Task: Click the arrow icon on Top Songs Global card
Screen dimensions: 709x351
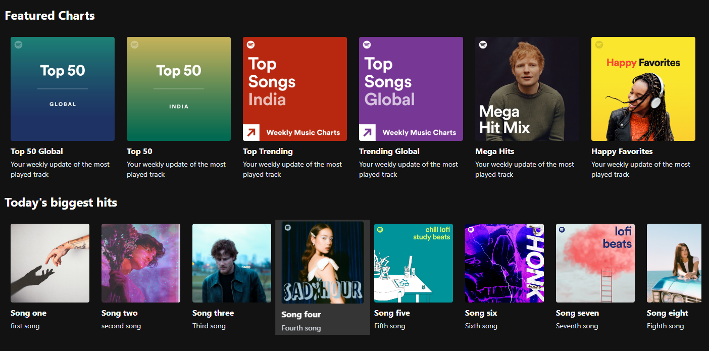Action: tap(367, 132)
